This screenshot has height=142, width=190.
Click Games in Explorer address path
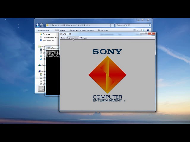click(54, 25)
